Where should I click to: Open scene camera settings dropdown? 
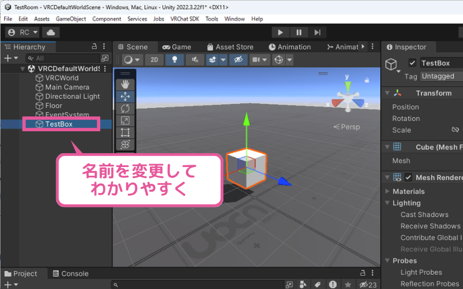click(x=259, y=60)
